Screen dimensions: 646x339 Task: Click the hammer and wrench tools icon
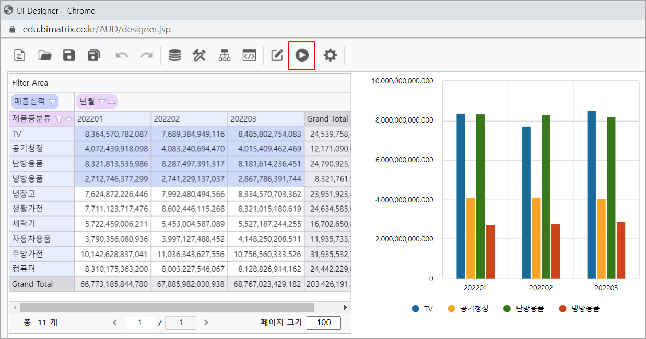click(x=199, y=55)
